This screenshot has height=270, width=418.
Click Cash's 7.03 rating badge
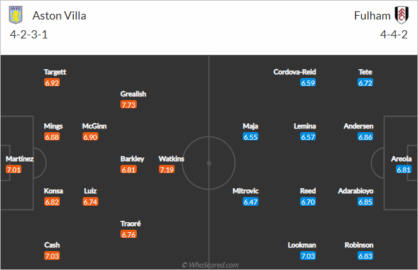click(x=52, y=256)
